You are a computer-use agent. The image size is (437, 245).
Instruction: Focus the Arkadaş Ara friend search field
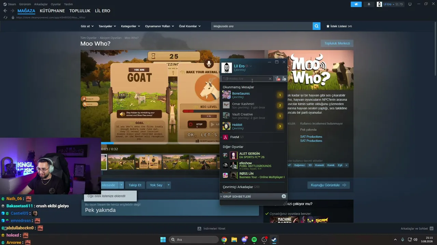[x=247, y=79]
